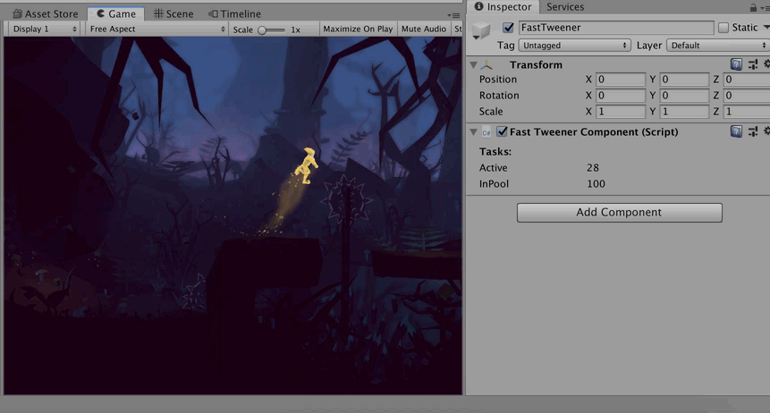Open the Tag dropdown showing Untagged
This screenshot has width=770, height=413.
[574, 46]
